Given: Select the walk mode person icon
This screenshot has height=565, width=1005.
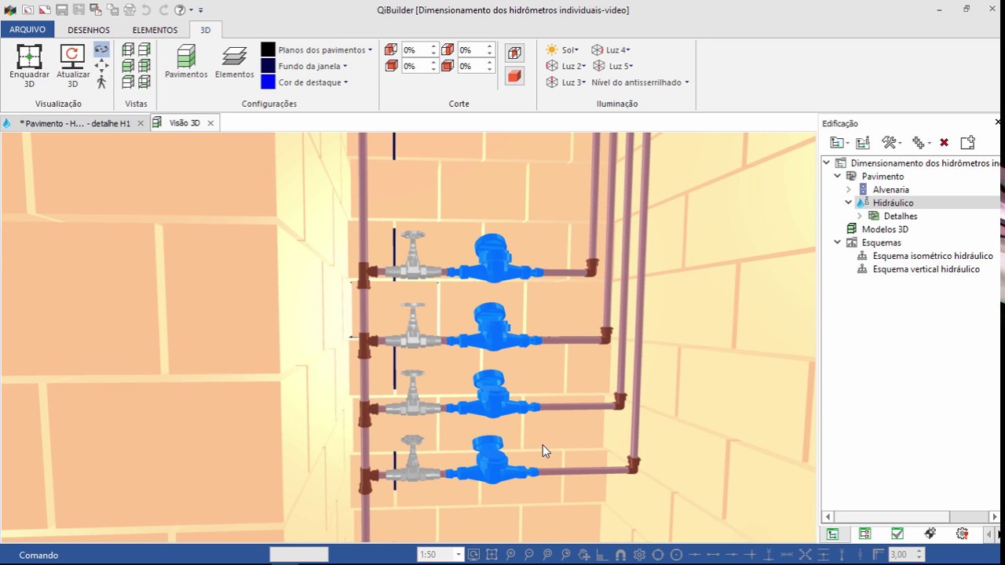Looking at the screenshot, I should click(x=101, y=82).
